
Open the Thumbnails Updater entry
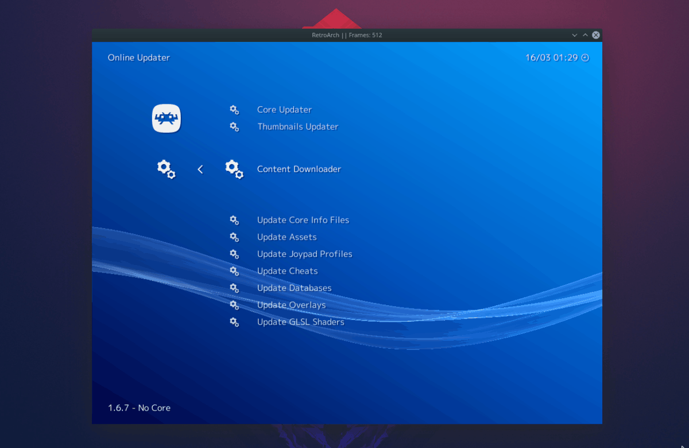pos(297,127)
